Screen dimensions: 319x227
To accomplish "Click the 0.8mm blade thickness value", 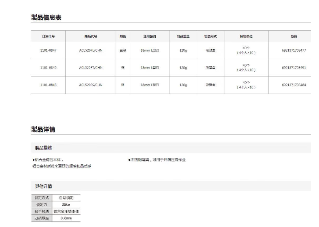I will (66, 218).
